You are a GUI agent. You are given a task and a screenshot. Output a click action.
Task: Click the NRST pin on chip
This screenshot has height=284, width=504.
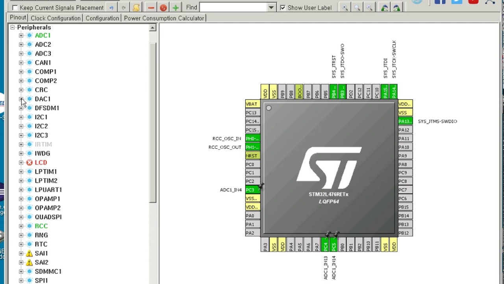pos(252,155)
